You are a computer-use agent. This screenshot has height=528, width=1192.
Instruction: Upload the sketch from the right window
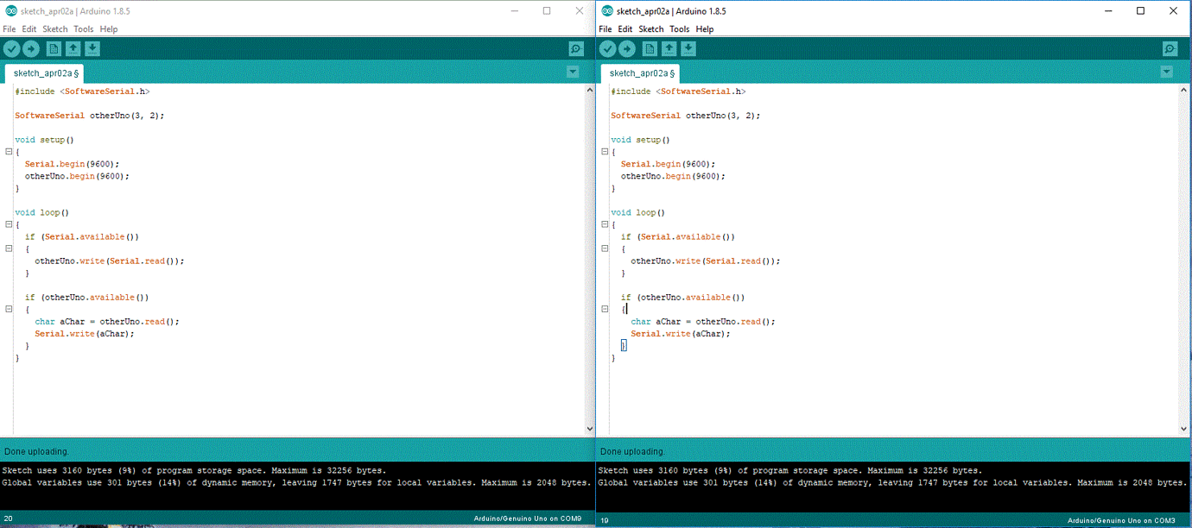click(626, 48)
